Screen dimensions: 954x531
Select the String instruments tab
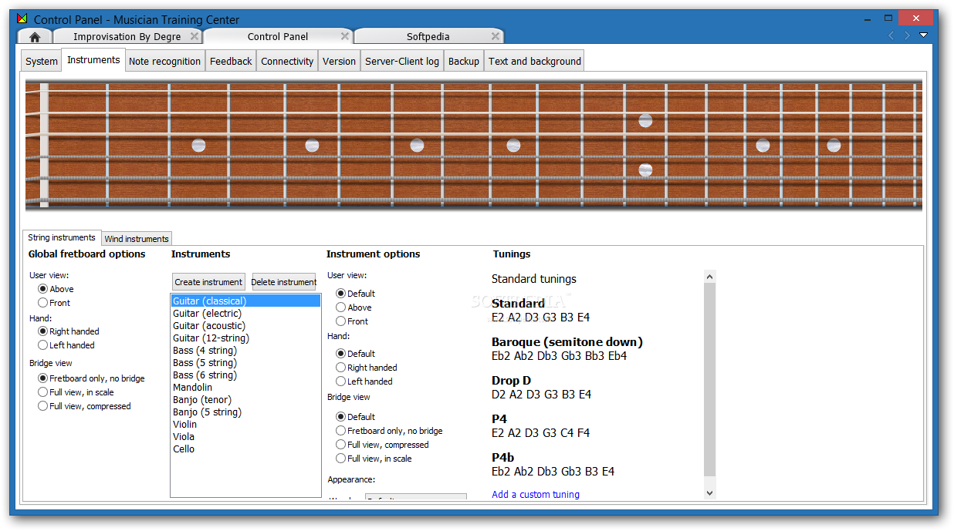62,237
